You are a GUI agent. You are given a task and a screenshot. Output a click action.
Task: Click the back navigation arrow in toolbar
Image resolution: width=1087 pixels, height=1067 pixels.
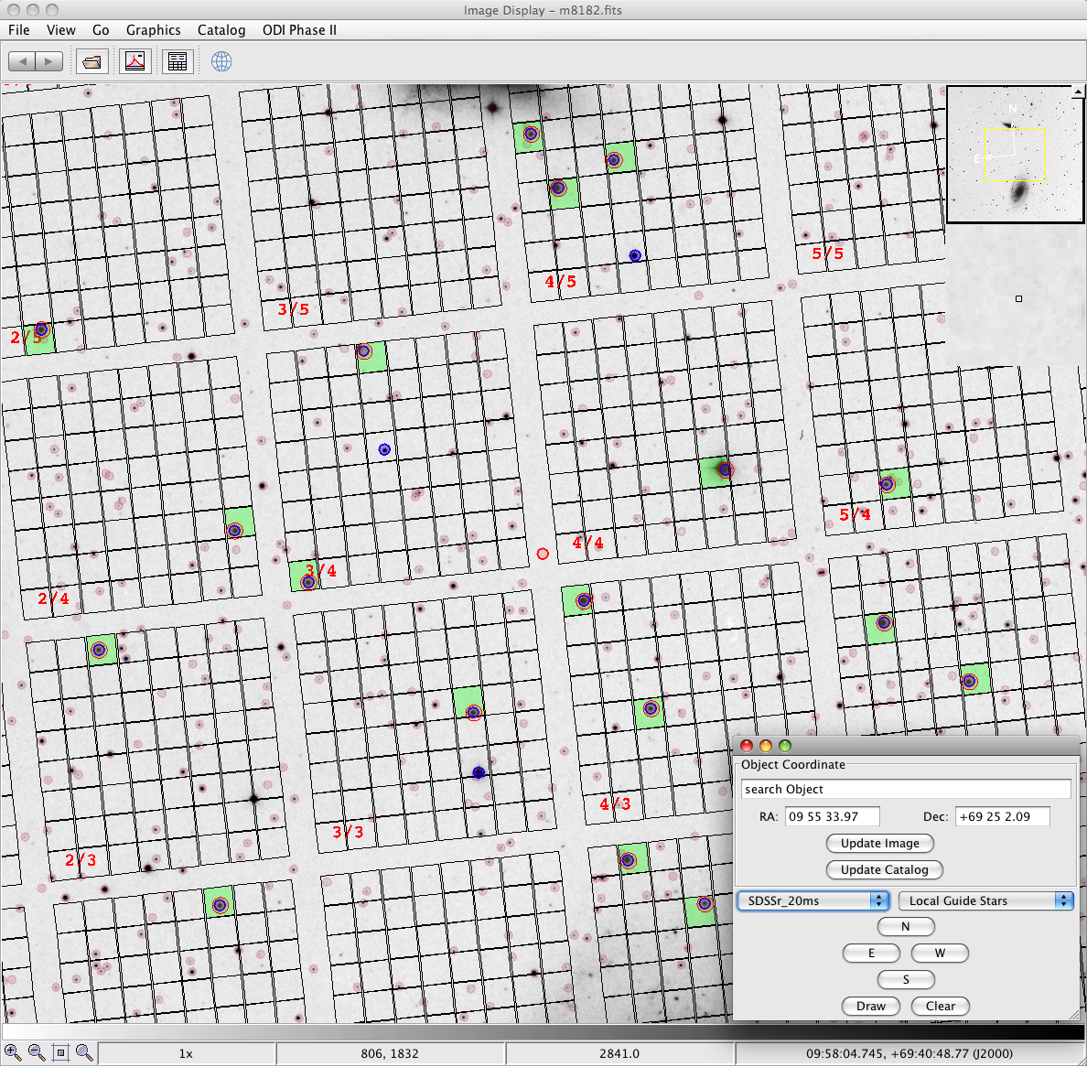22,61
